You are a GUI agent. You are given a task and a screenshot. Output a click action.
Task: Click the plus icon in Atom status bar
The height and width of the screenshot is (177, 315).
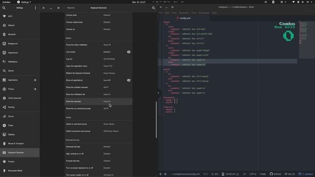click(160, 174)
